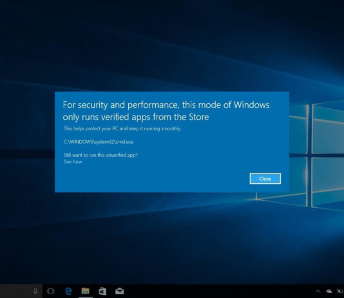Viewport: 344px width, 298px height.
Task: Click the dialog heading about verified apps
Action: click(x=166, y=111)
